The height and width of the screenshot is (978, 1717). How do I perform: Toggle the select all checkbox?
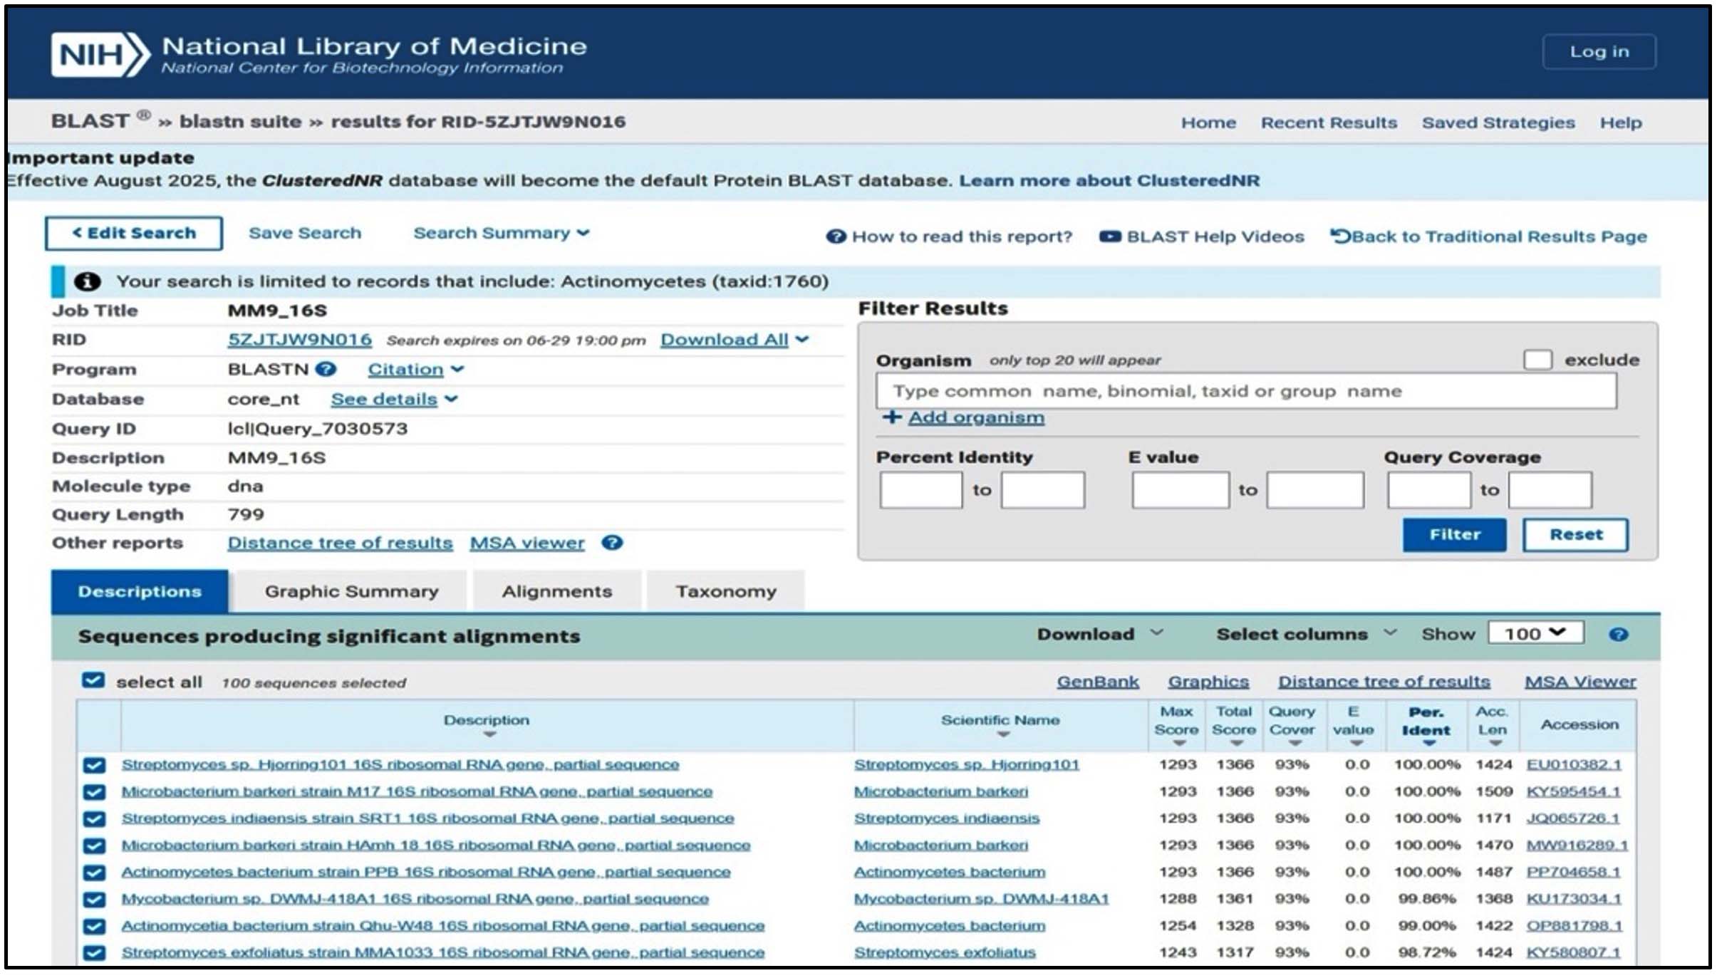[x=93, y=681]
